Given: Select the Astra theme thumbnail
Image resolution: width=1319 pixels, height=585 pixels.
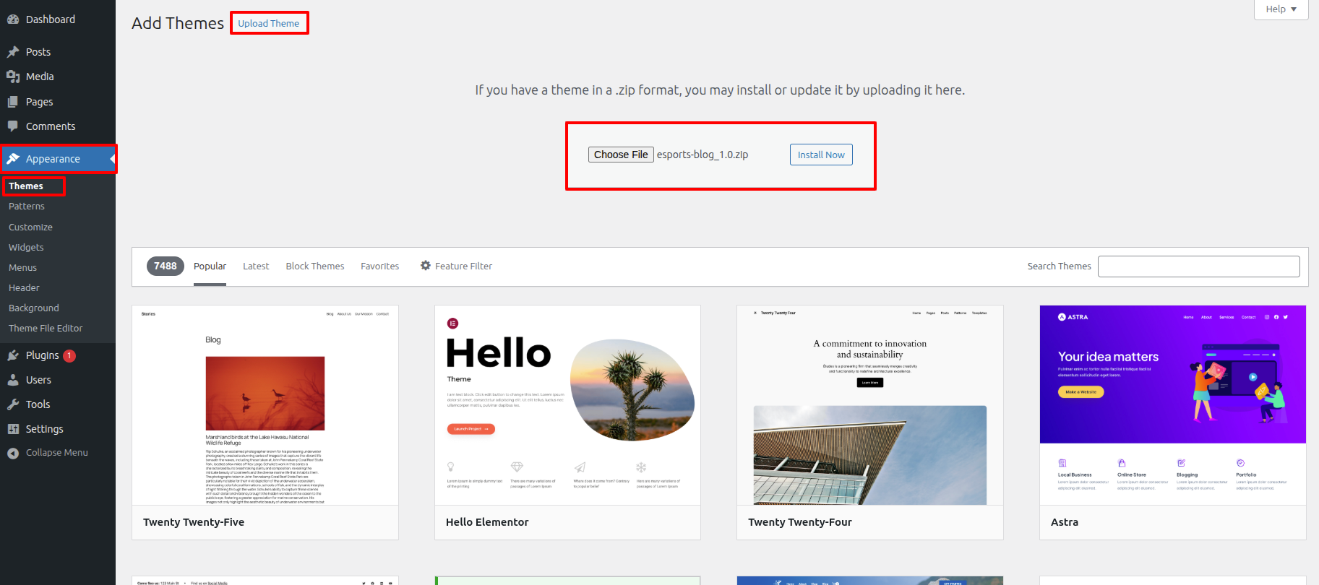Looking at the screenshot, I should (x=1172, y=404).
